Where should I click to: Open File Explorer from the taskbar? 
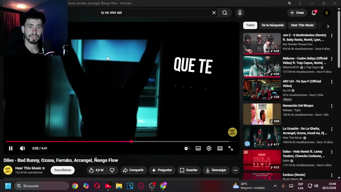pos(119,186)
